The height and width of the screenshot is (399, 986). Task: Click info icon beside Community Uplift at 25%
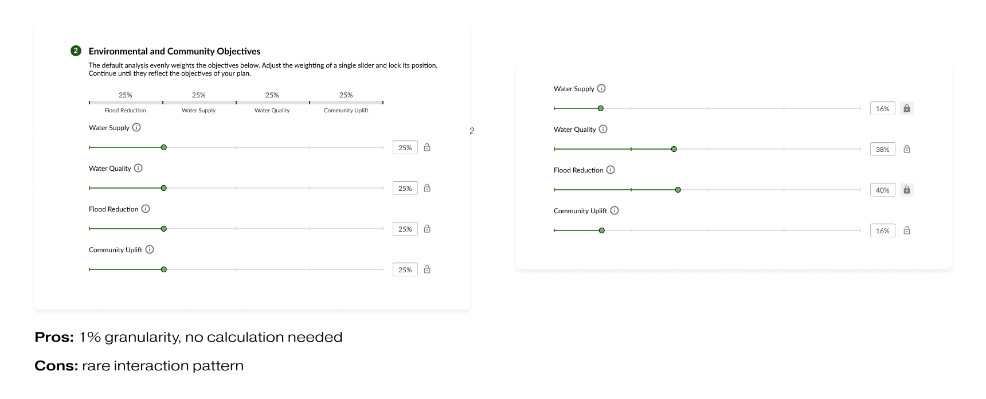coord(150,249)
